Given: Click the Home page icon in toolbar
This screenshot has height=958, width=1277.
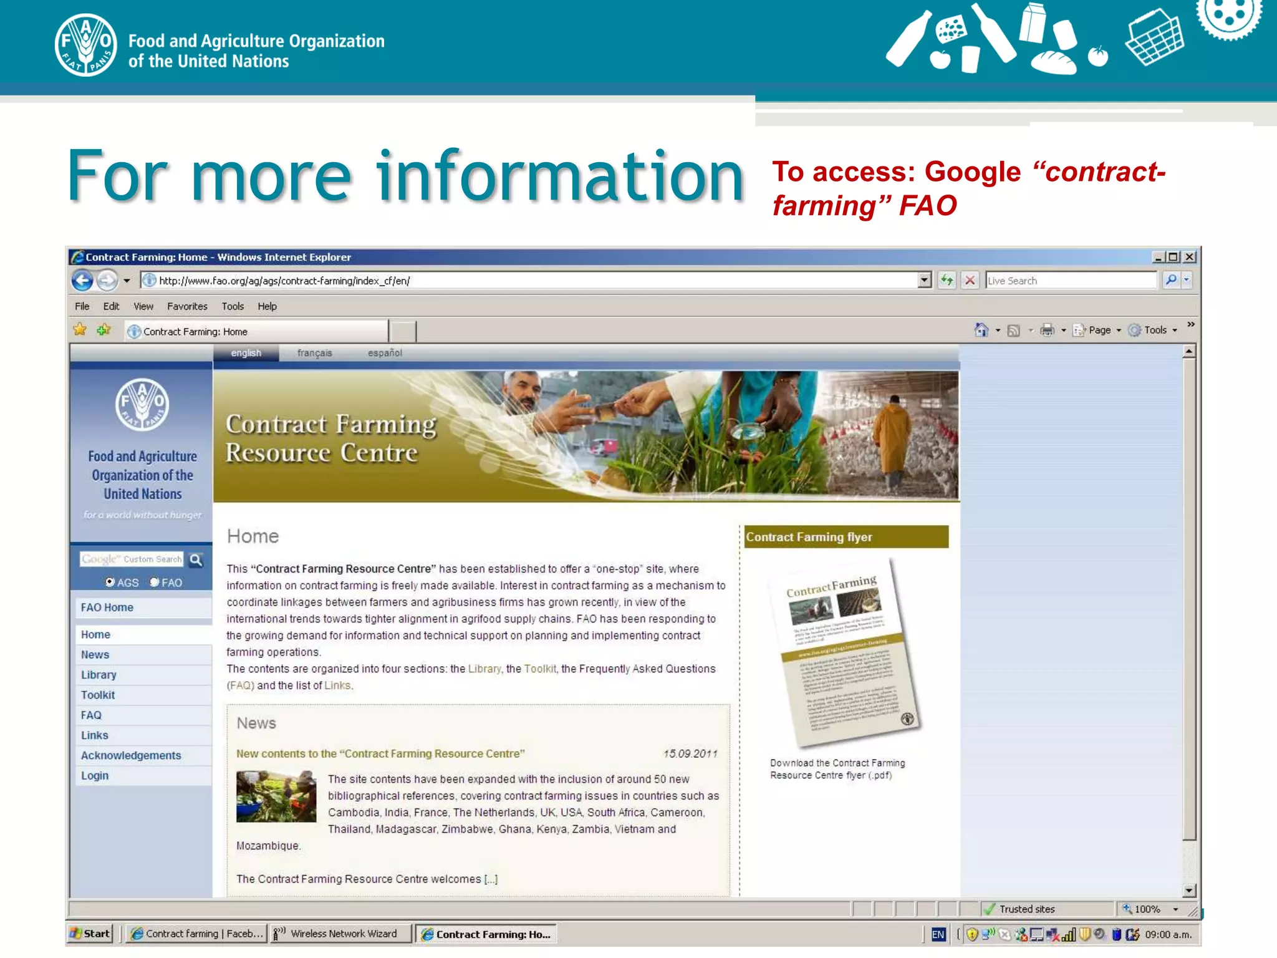Looking at the screenshot, I should click(x=981, y=330).
